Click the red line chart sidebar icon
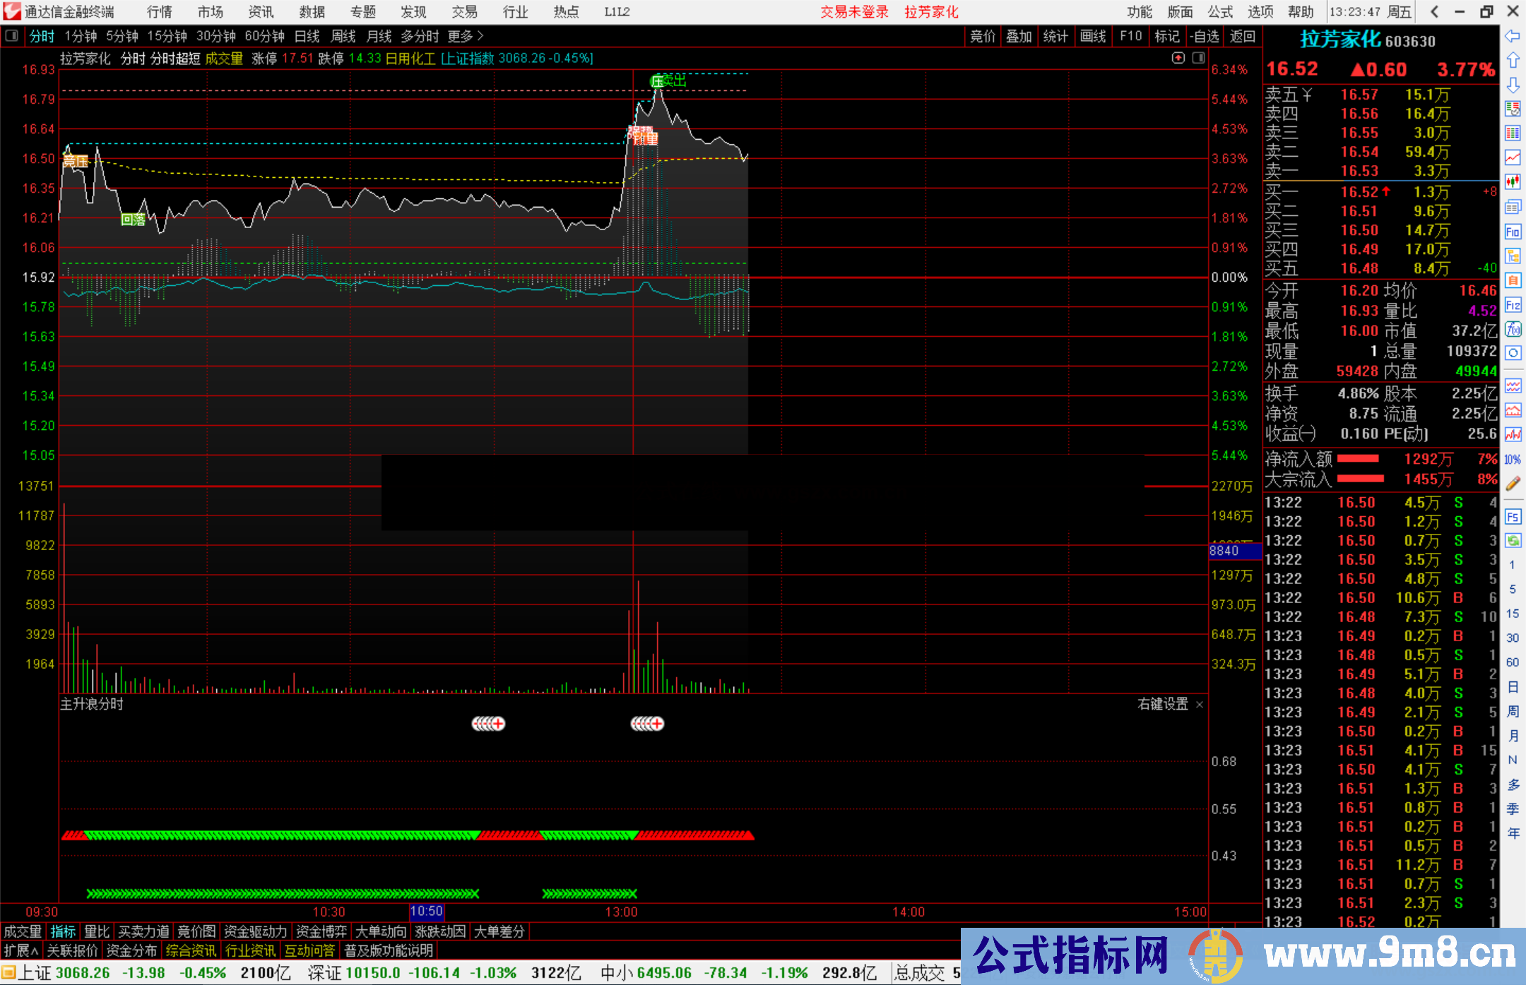The height and width of the screenshot is (985, 1526). (x=1513, y=157)
